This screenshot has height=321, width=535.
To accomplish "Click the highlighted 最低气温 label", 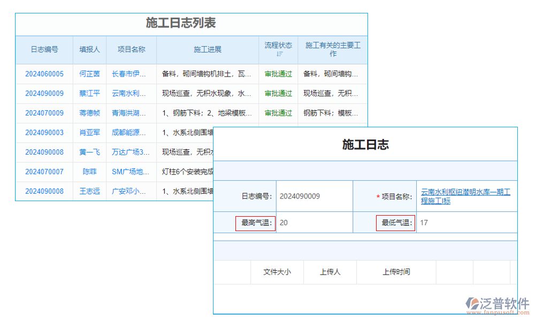I will point(396,223).
